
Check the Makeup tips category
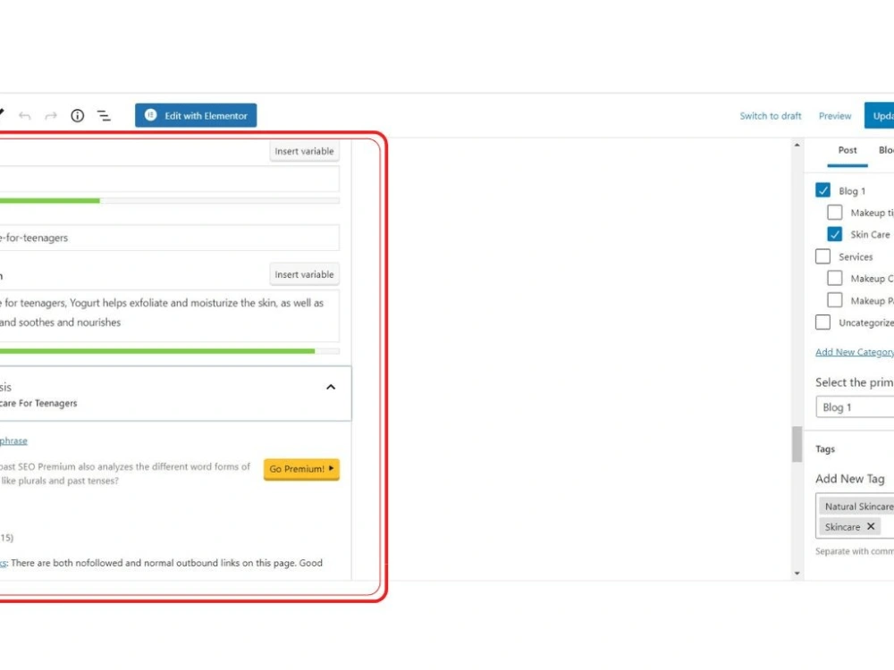pos(835,213)
